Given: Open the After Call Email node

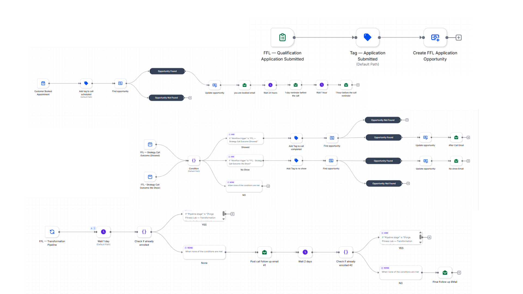Looking at the screenshot, I should coord(456,138).
